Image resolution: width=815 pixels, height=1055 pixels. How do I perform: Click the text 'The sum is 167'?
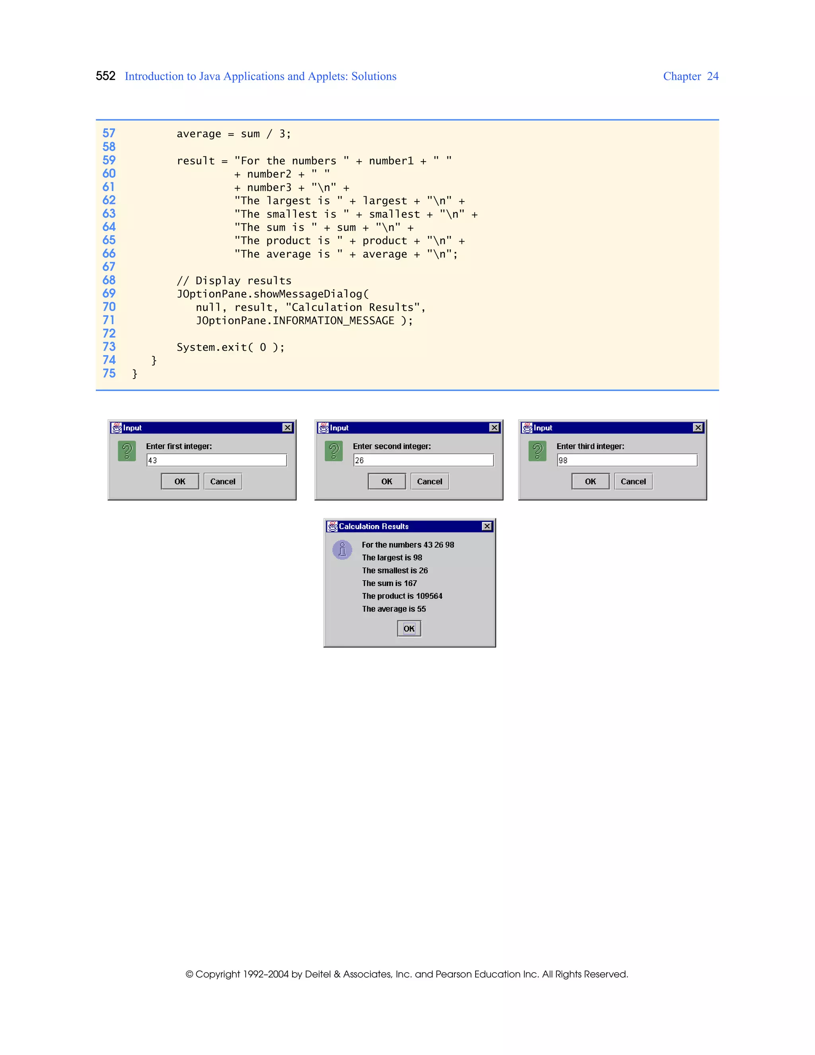[390, 583]
